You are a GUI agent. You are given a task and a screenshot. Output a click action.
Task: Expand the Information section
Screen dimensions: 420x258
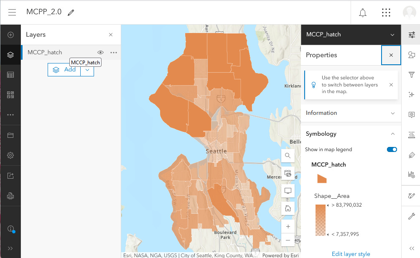pos(392,113)
